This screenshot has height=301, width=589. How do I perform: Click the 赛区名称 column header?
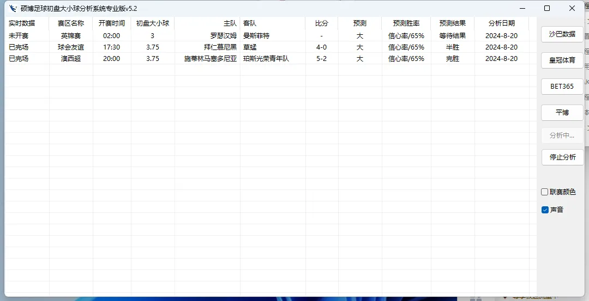click(x=71, y=23)
